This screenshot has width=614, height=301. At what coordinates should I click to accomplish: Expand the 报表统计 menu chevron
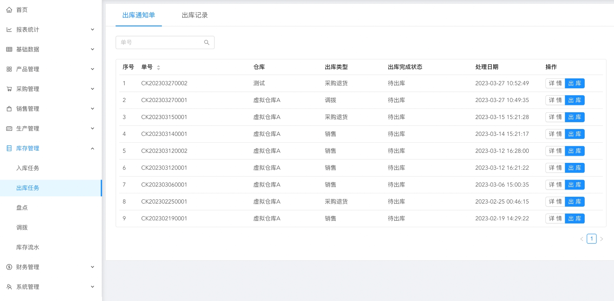click(x=92, y=30)
